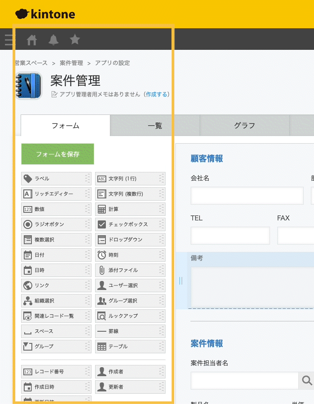The width and height of the screenshot is (314, 404).
Task: Click the 作成する link to create admin memo
Action: [157, 94]
